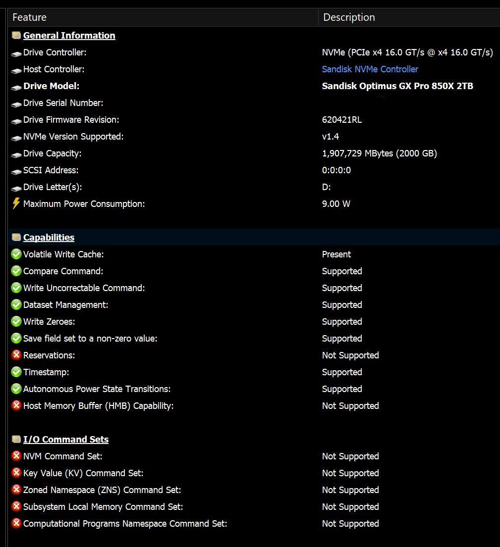Select the Zoned Namespace (ZNS) Command Set label
The height and width of the screenshot is (547, 500).
coord(102,490)
